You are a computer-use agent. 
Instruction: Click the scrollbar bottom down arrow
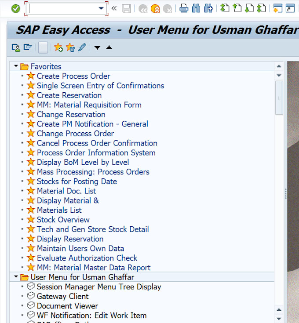(279, 319)
